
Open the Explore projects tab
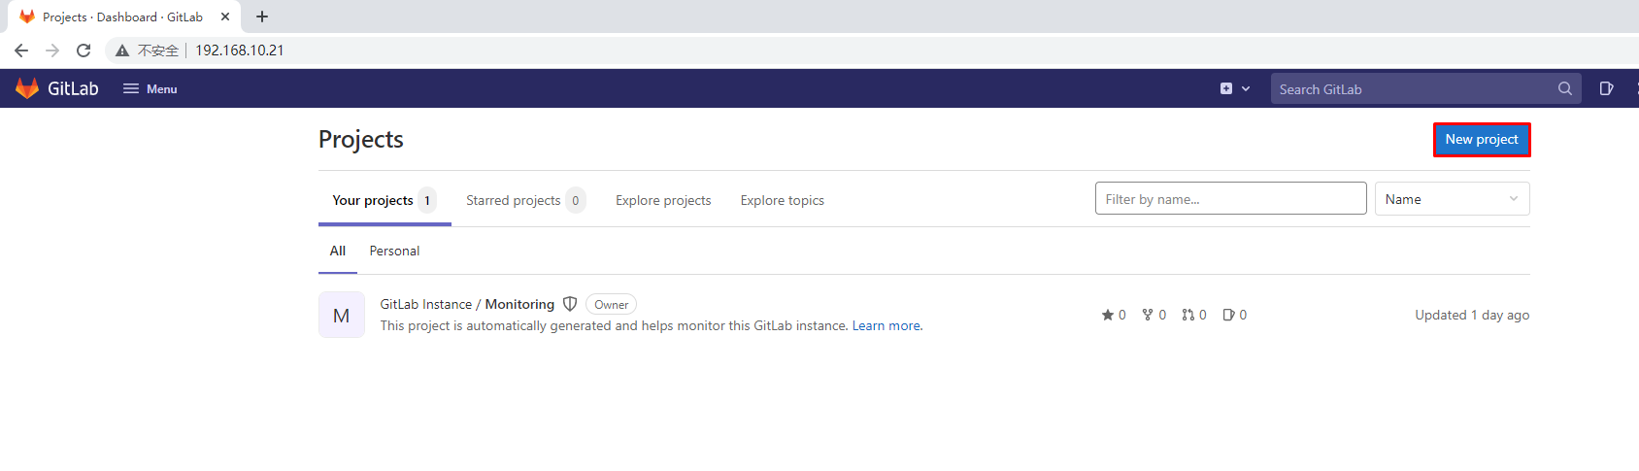click(663, 200)
